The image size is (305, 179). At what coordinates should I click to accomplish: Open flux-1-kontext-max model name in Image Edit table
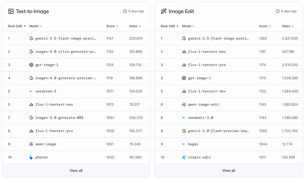[x=207, y=52]
